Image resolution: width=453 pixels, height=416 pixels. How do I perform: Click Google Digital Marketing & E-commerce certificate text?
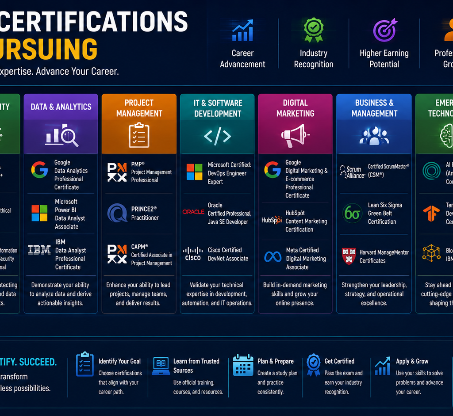pos(307,179)
